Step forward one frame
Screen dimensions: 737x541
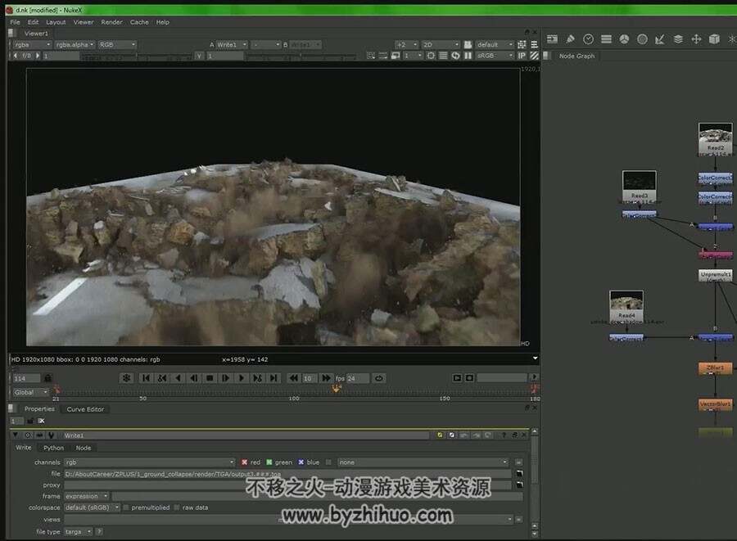pyautogui.click(x=226, y=378)
